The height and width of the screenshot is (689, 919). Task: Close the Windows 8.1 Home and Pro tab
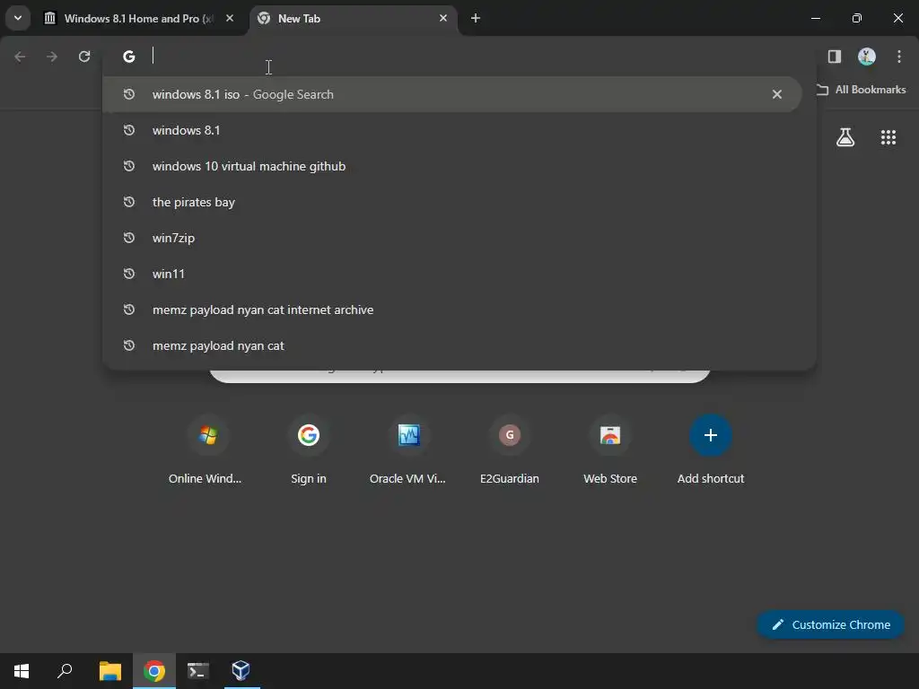pos(230,18)
